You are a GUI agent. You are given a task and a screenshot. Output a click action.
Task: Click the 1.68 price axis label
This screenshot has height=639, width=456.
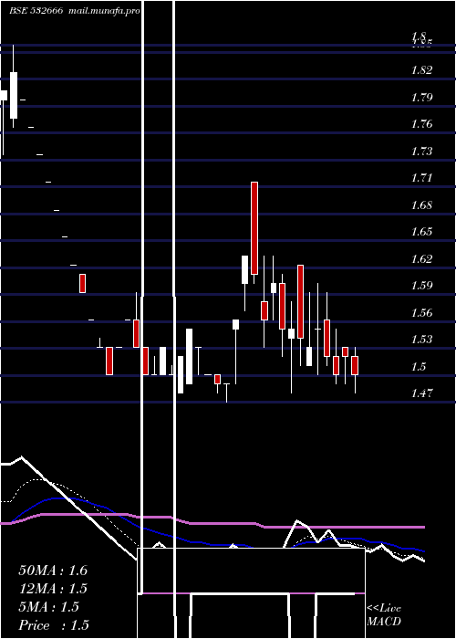click(x=421, y=205)
